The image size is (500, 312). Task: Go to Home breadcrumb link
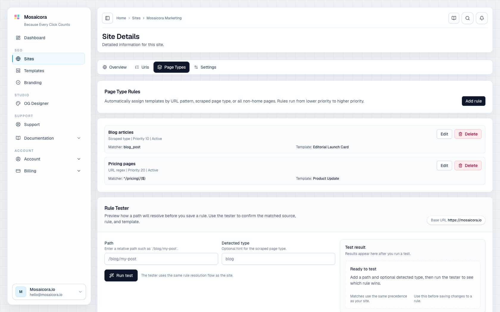(121, 18)
